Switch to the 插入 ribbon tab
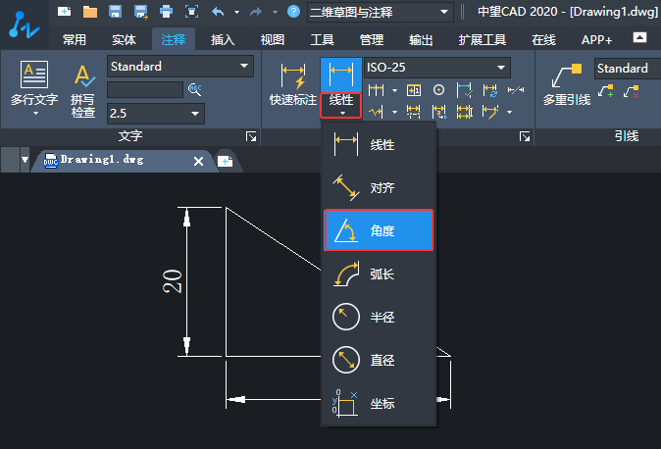This screenshot has width=661, height=449. pyautogui.click(x=223, y=39)
